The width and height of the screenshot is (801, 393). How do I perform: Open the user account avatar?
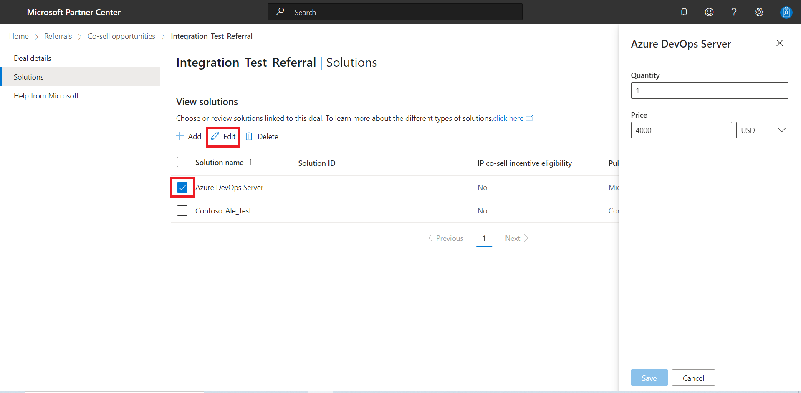pyautogui.click(x=786, y=12)
